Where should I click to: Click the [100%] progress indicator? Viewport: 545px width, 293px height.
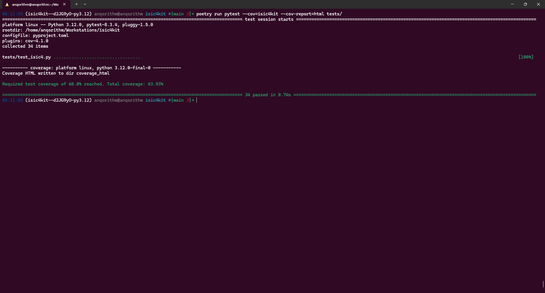(526, 57)
